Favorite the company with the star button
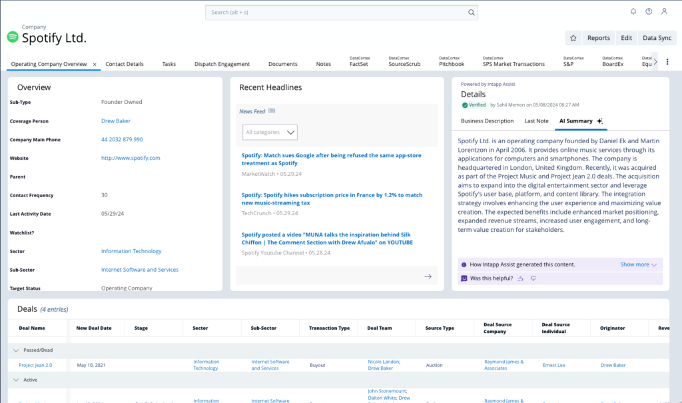682x403 pixels. click(x=573, y=38)
